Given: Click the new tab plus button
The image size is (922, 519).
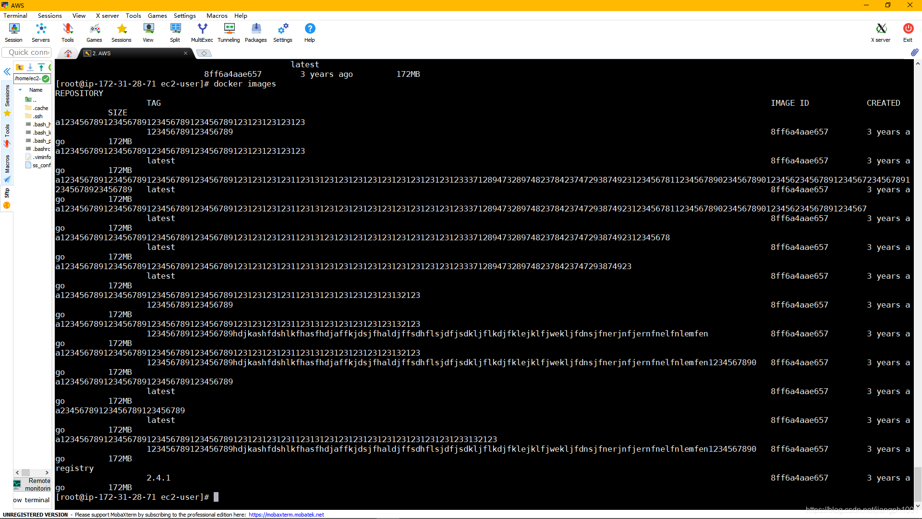Looking at the screenshot, I should [x=204, y=53].
